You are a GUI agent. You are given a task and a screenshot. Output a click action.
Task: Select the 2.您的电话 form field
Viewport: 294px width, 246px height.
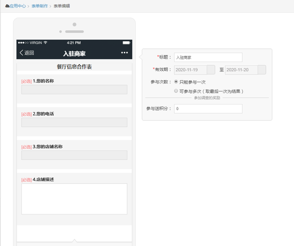click(74, 122)
